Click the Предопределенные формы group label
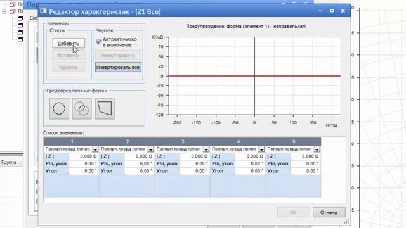The image size is (406, 228). [76, 91]
